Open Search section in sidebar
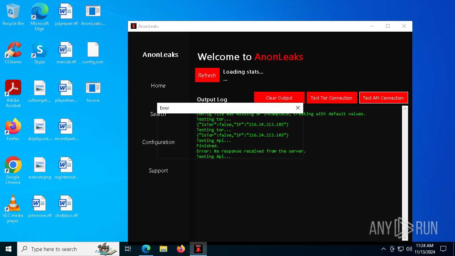This screenshot has height=256, width=455. tap(158, 114)
